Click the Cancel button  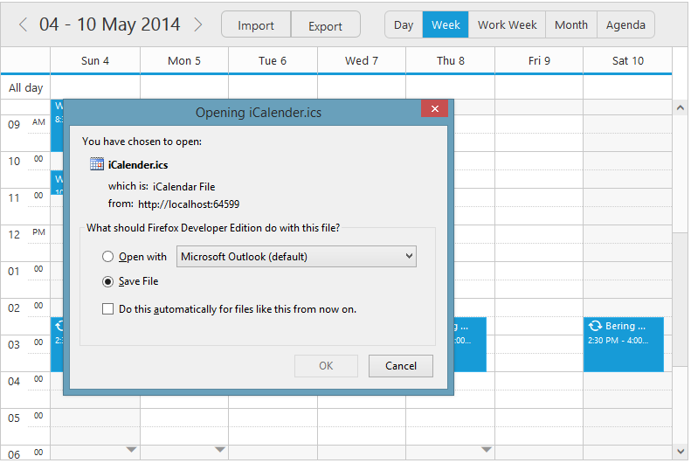pyautogui.click(x=400, y=366)
